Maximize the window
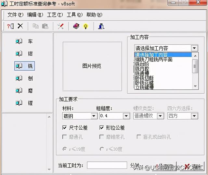Screen dimensions: 208x175 [x=184, y=2]
